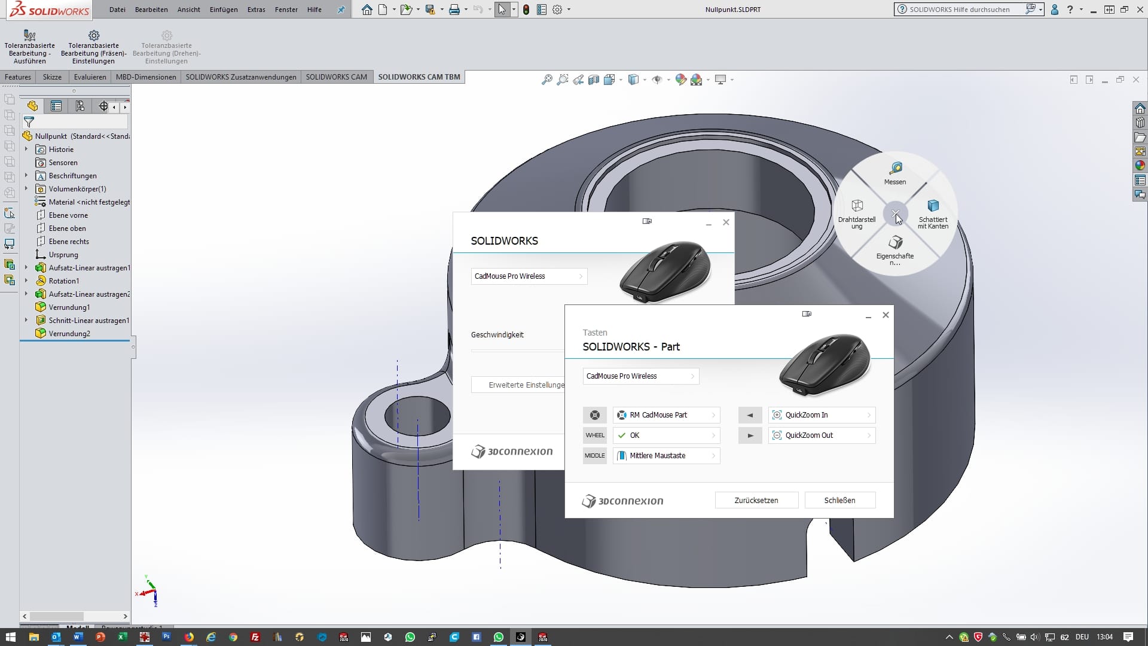Expand Schnitt-Linear austragen1 feature
This screenshot has width=1148, height=646.
click(x=26, y=321)
